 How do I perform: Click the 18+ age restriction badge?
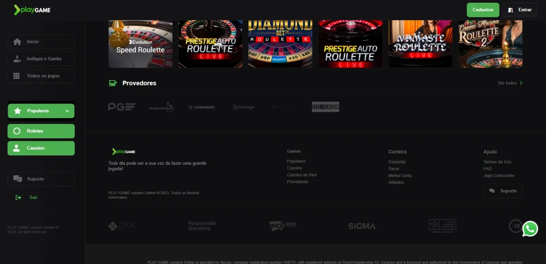516,226
